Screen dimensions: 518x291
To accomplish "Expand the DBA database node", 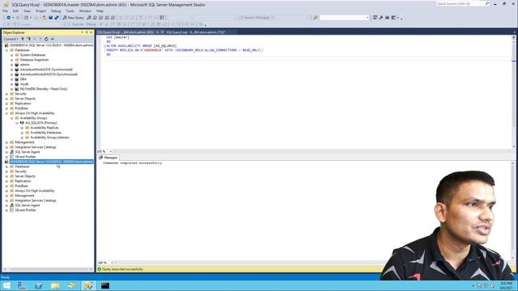I will point(12,79).
